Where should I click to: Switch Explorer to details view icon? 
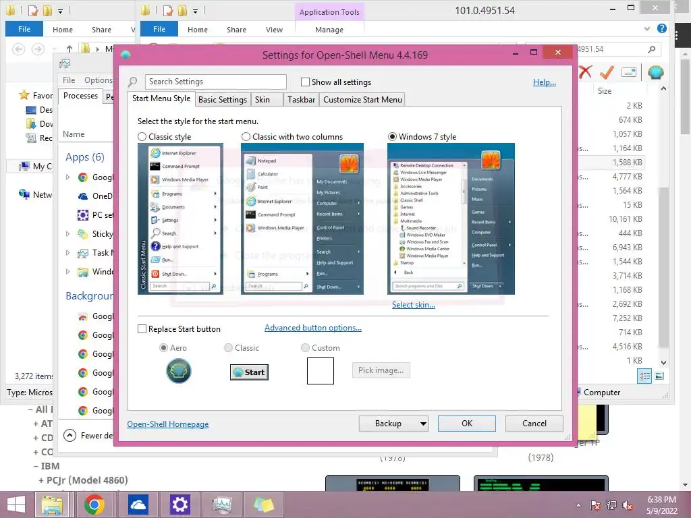(644, 376)
